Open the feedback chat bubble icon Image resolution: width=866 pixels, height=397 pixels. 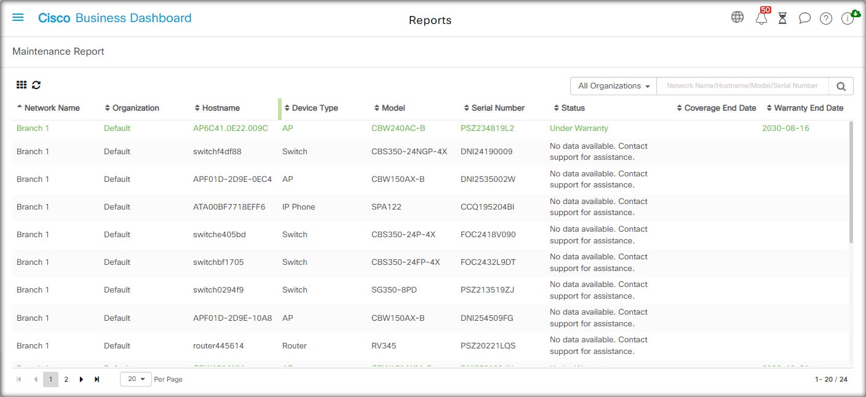coord(804,18)
